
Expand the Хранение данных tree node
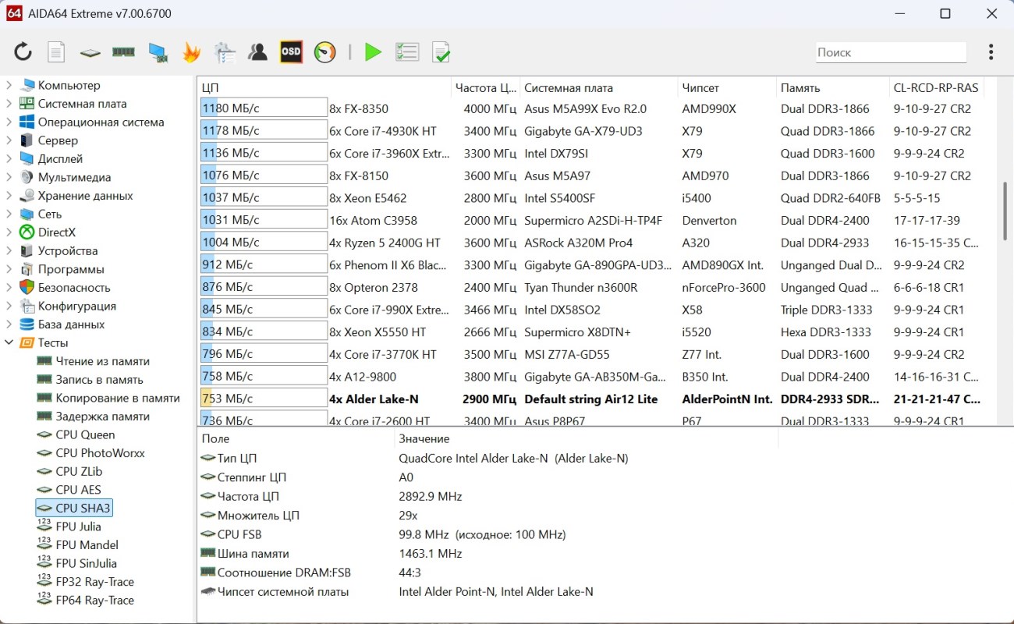click(x=9, y=196)
